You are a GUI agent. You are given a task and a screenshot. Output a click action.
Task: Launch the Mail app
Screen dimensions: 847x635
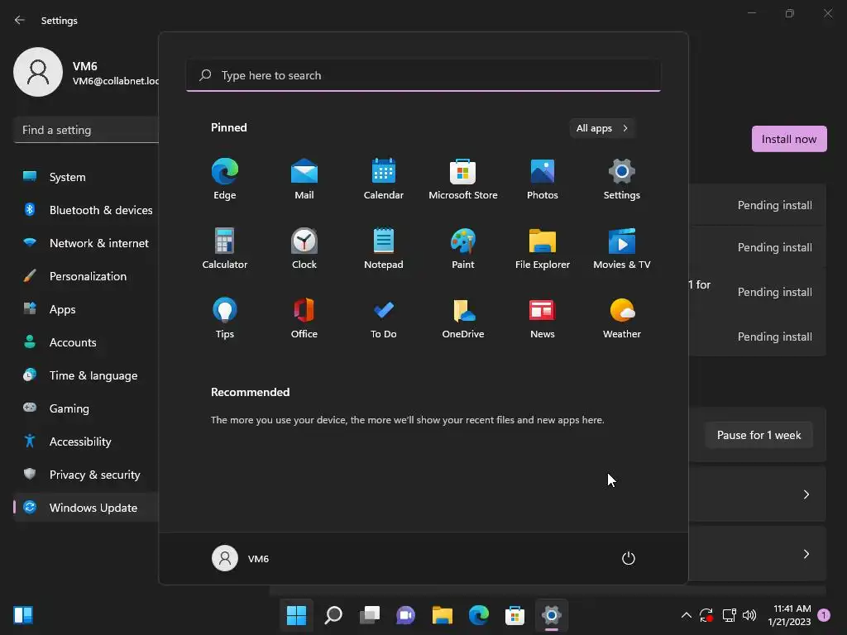[304, 179]
